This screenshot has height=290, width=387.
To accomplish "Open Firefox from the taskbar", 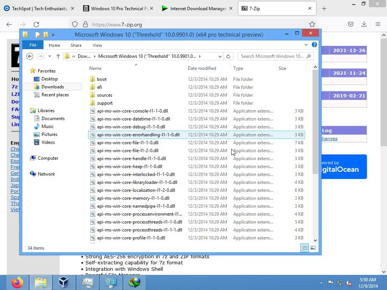I will pyautogui.click(x=17, y=282).
